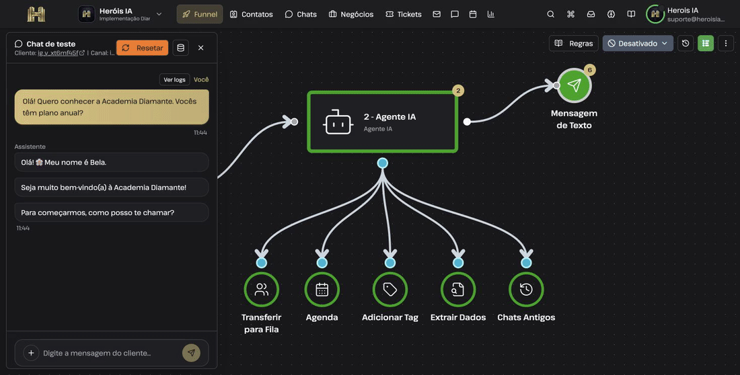
Task: Click the message bubble icon in navbar
Action: 455,14
